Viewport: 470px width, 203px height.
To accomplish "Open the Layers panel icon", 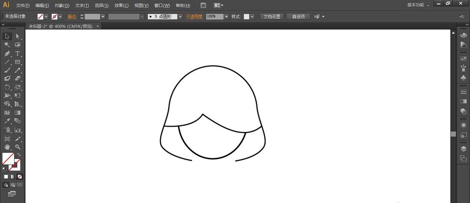I will pyautogui.click(x=463, y=149).
